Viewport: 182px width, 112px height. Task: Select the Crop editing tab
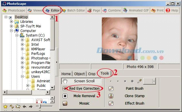92,74
